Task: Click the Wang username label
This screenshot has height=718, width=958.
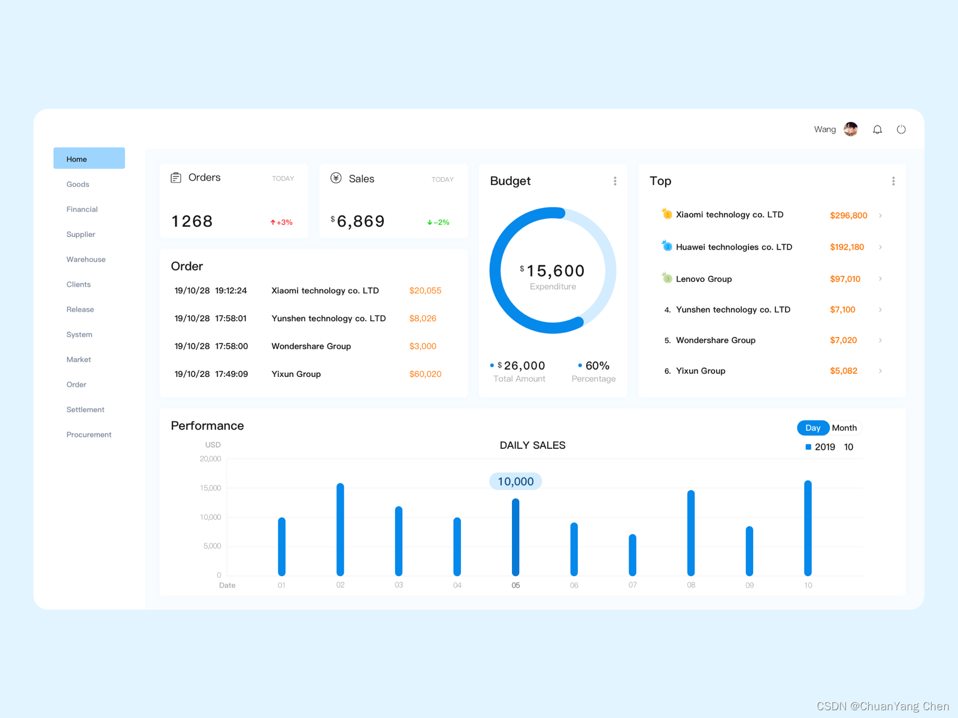Action: 825,129
